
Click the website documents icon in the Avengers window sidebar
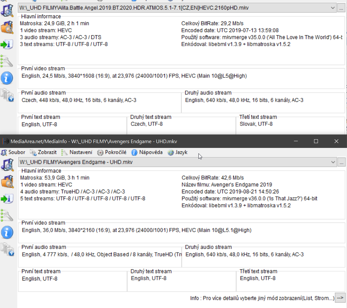point(7,249)
